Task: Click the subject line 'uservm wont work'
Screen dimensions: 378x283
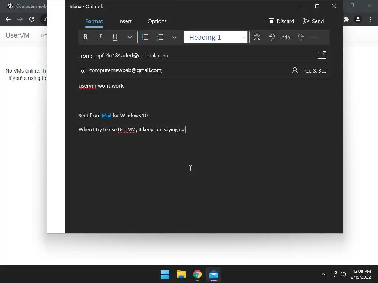Action: (101, 86)
